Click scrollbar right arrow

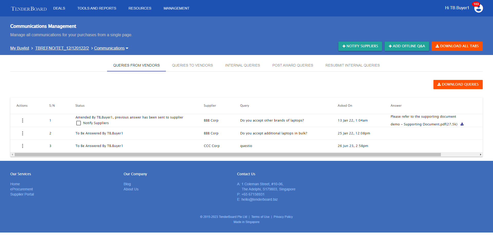pos(480,155)
